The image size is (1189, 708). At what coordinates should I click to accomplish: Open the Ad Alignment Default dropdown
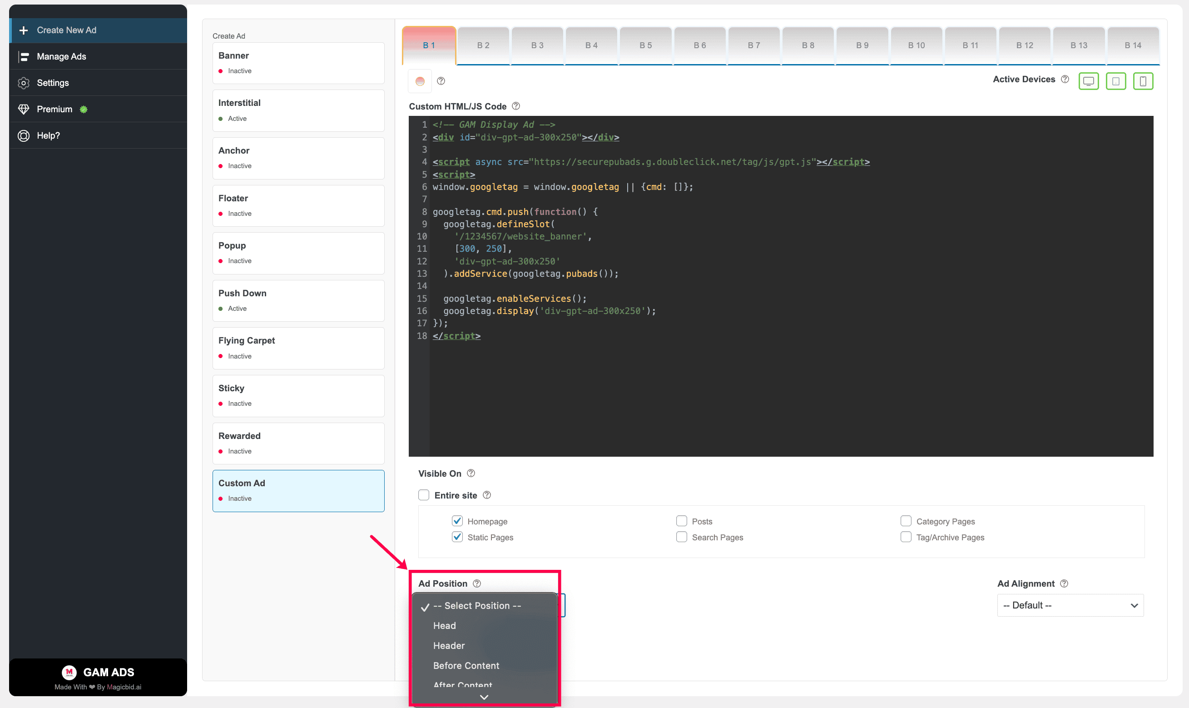click(x=1070, y=605)
